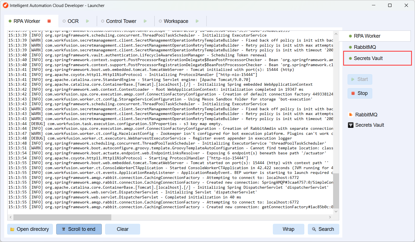This screenshot has width=415, height=242.
Task: Click the Open directory button
Action: [30, 229]
